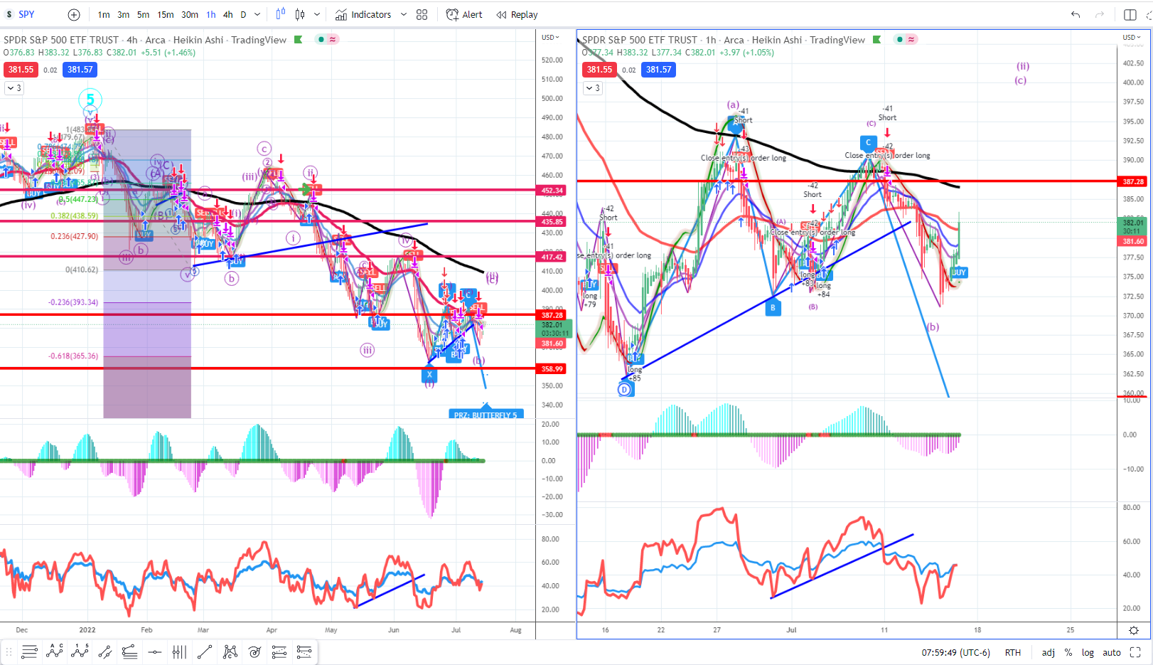The height and width of the screenshot is (665, 1153).
Task: Click the 417.42 price label on left axis
Action: [x=552, y=257]
